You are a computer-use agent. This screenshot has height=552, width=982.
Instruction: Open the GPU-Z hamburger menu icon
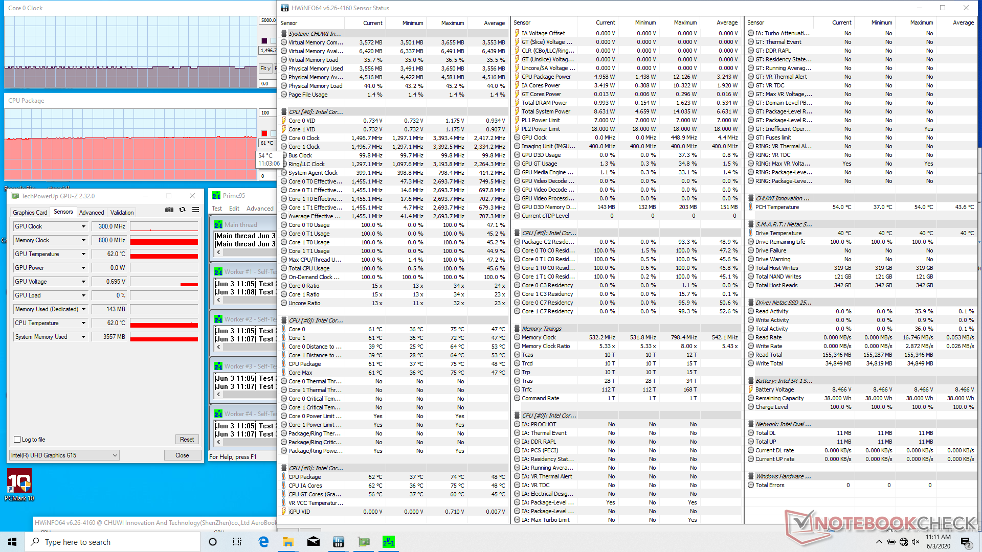pos(195,210)
